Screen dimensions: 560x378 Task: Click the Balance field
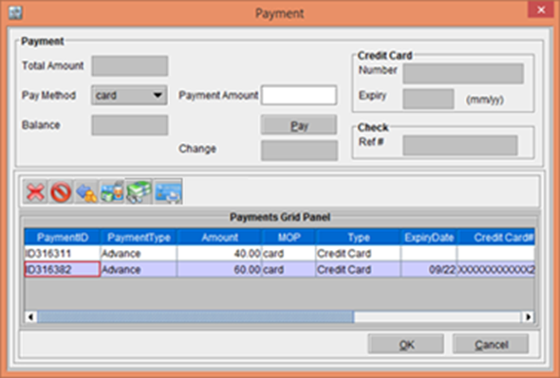(130, 125)
